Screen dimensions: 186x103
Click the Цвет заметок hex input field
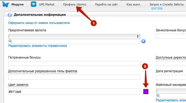point(74,92)
